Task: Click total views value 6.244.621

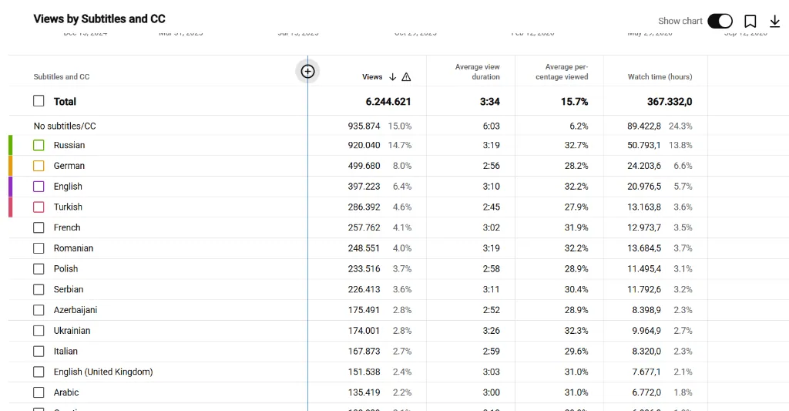Action: tap(388, 101)
